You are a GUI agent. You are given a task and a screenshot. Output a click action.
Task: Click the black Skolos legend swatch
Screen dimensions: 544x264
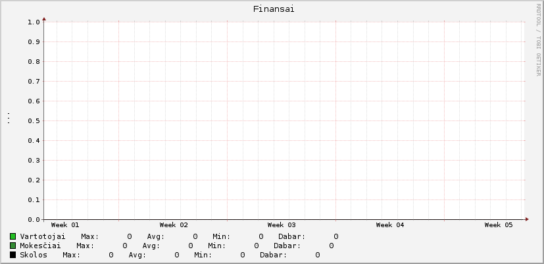[x=12, y=255]
